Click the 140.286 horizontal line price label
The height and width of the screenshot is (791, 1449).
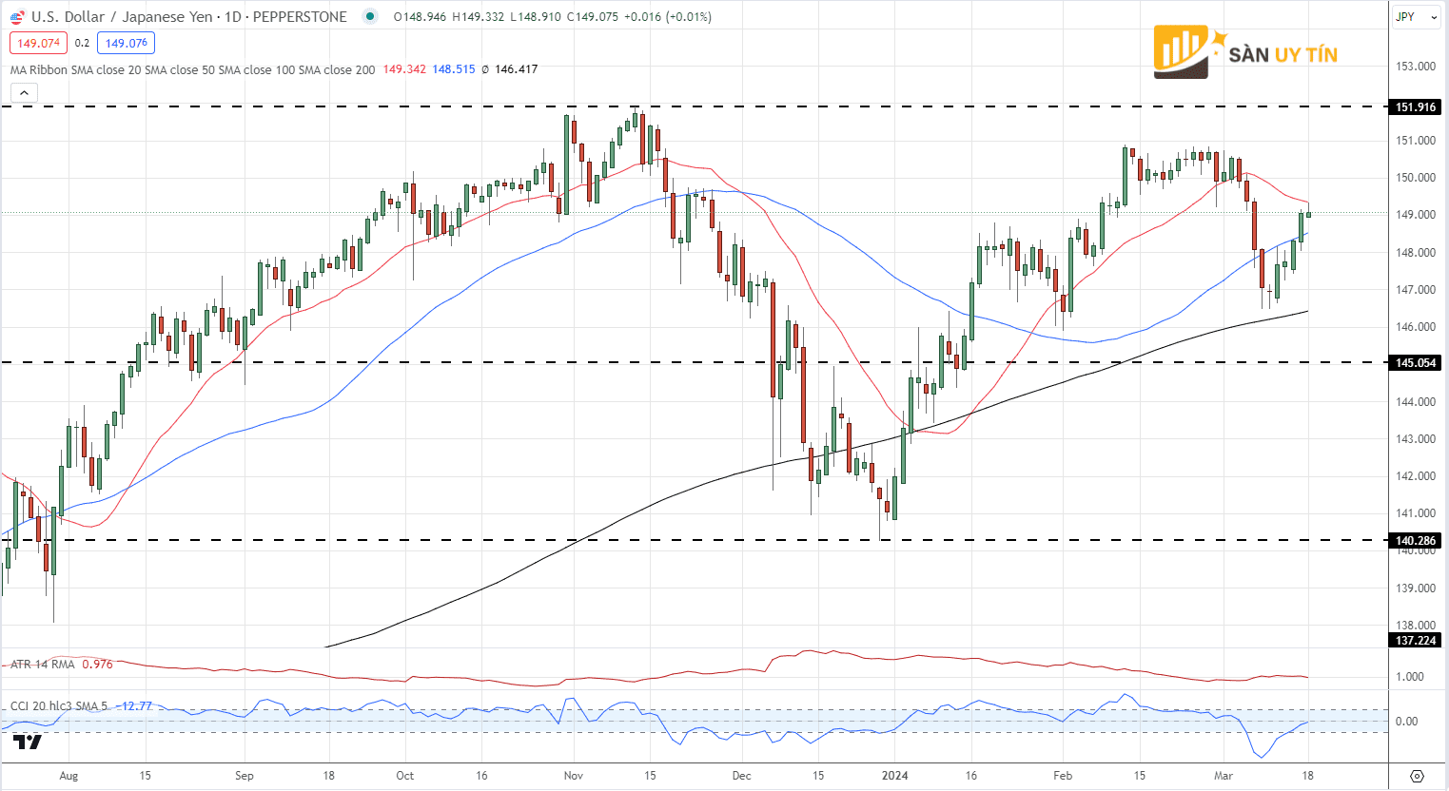pyautogui.click(x=1416, y=540)
